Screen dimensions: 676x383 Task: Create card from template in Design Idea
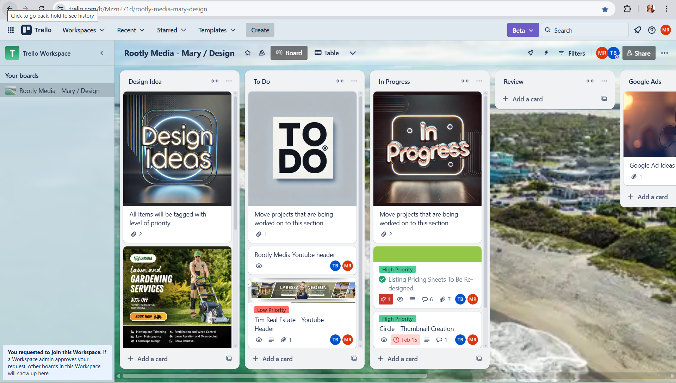[x=229, y=359]
